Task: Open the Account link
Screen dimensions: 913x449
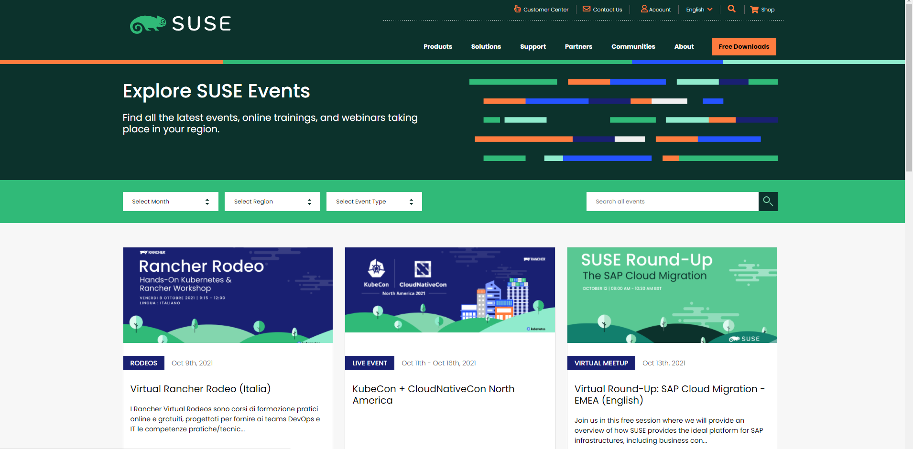Action: coord(660,10)
